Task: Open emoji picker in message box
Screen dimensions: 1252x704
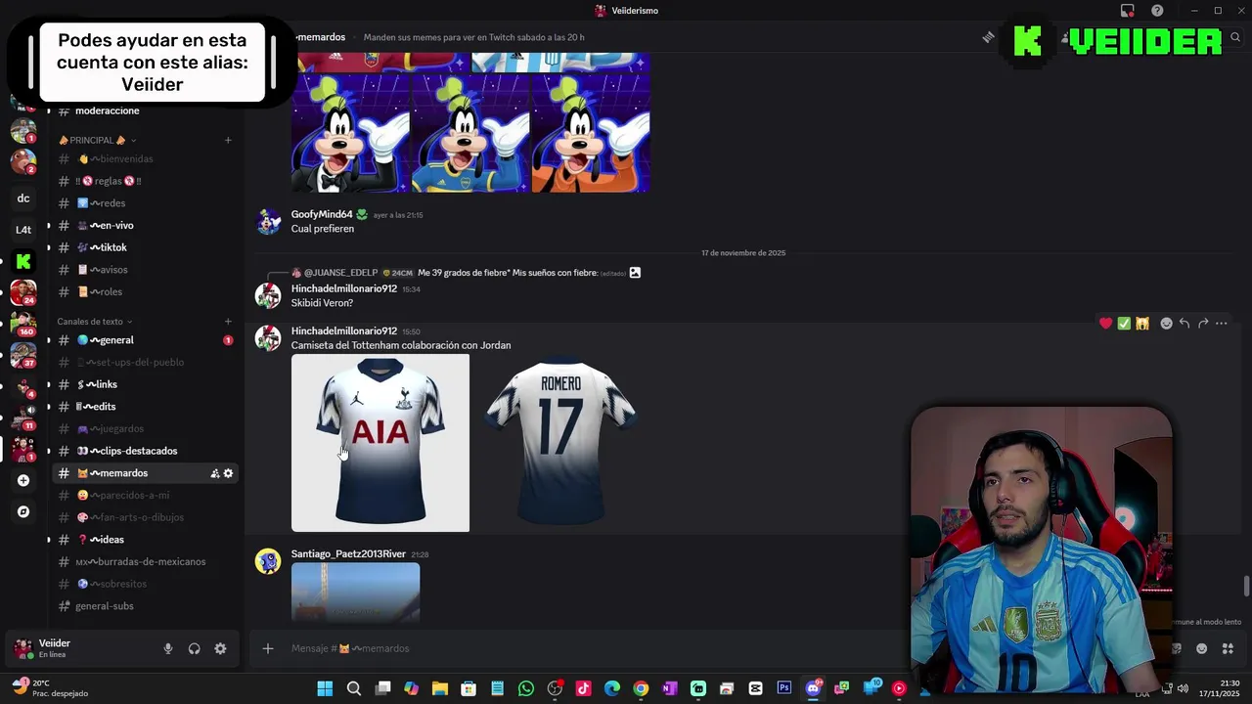Action: [1202, 648]
